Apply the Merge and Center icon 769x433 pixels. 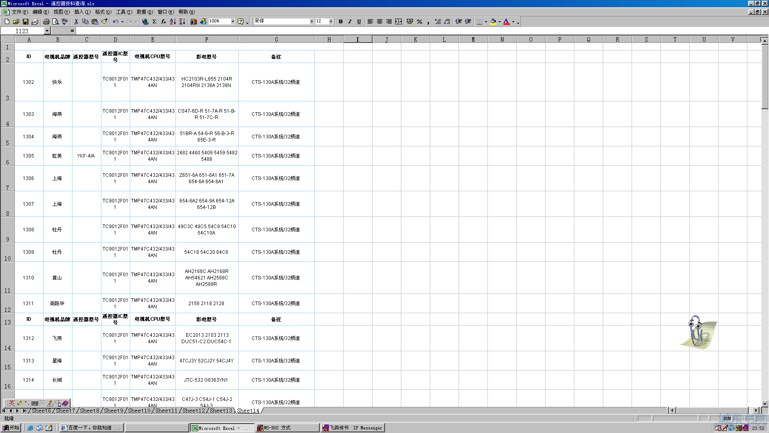(399, 22)
